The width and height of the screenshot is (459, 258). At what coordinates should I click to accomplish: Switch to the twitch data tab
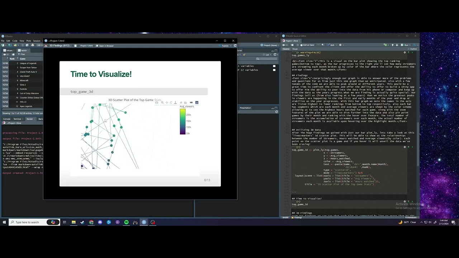[x=24, y=51]
